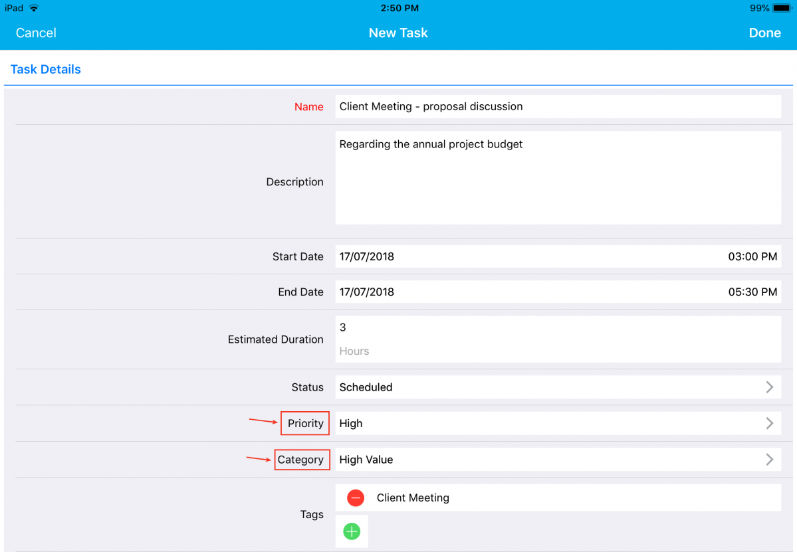
Task: Open the Category chevron arrow
Action: point(769,459)
